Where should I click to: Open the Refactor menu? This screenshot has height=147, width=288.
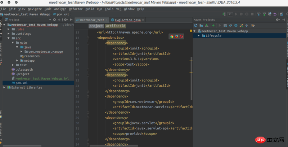[76, 9]
